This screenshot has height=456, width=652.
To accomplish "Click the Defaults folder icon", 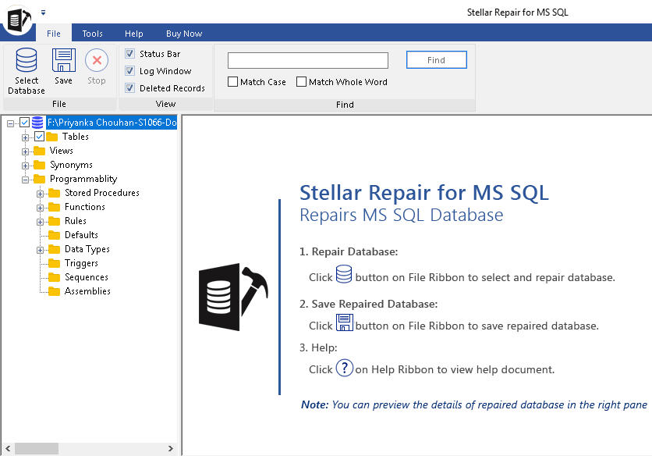I will pos(54,235).
